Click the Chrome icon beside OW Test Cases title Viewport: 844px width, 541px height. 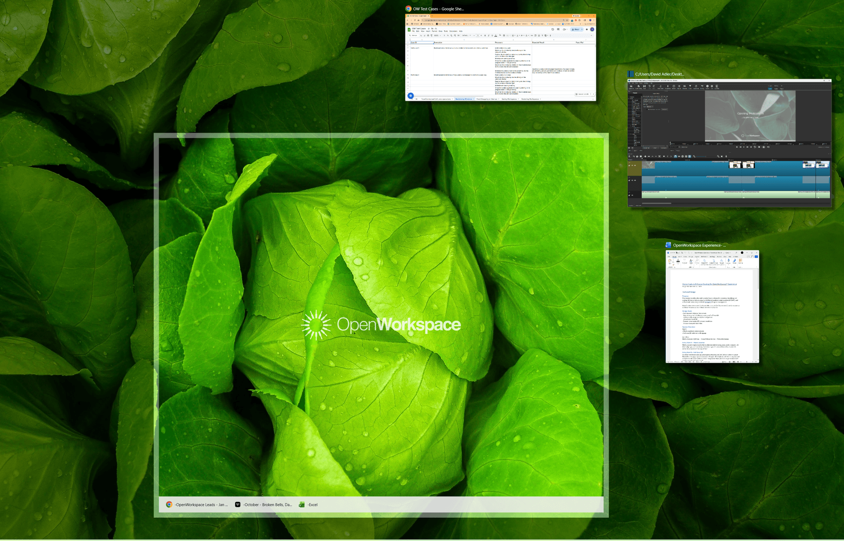pos(408,9)
